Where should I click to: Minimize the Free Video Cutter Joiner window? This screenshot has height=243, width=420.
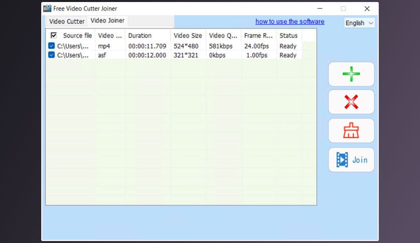tap(320, 9)
